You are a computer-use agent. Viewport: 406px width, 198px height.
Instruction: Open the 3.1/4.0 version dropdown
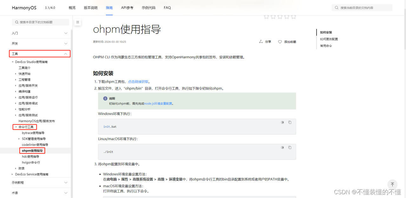[50, 8]
